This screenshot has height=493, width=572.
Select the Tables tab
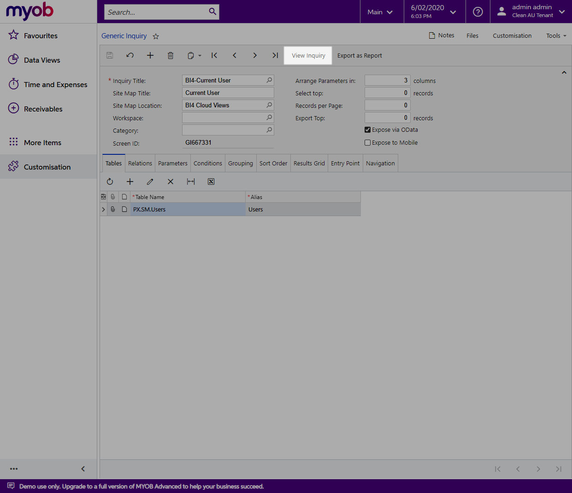coord(113,163)
